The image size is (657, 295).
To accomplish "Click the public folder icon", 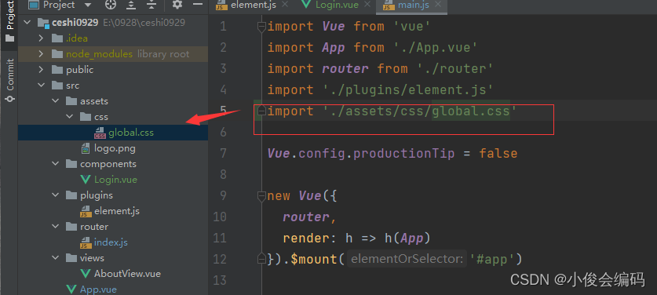I will [57, 70].
